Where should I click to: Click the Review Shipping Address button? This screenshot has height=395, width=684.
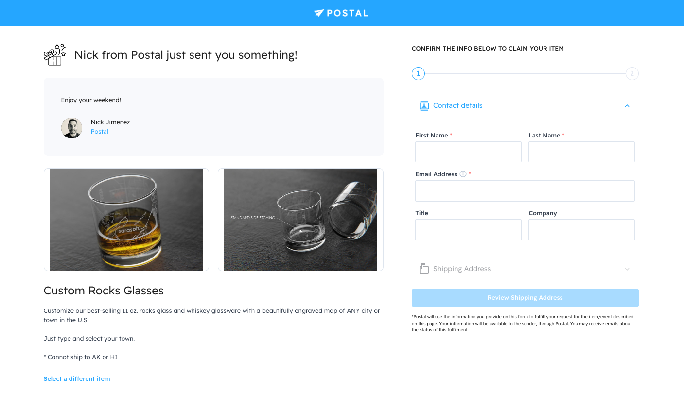point(525,298)
